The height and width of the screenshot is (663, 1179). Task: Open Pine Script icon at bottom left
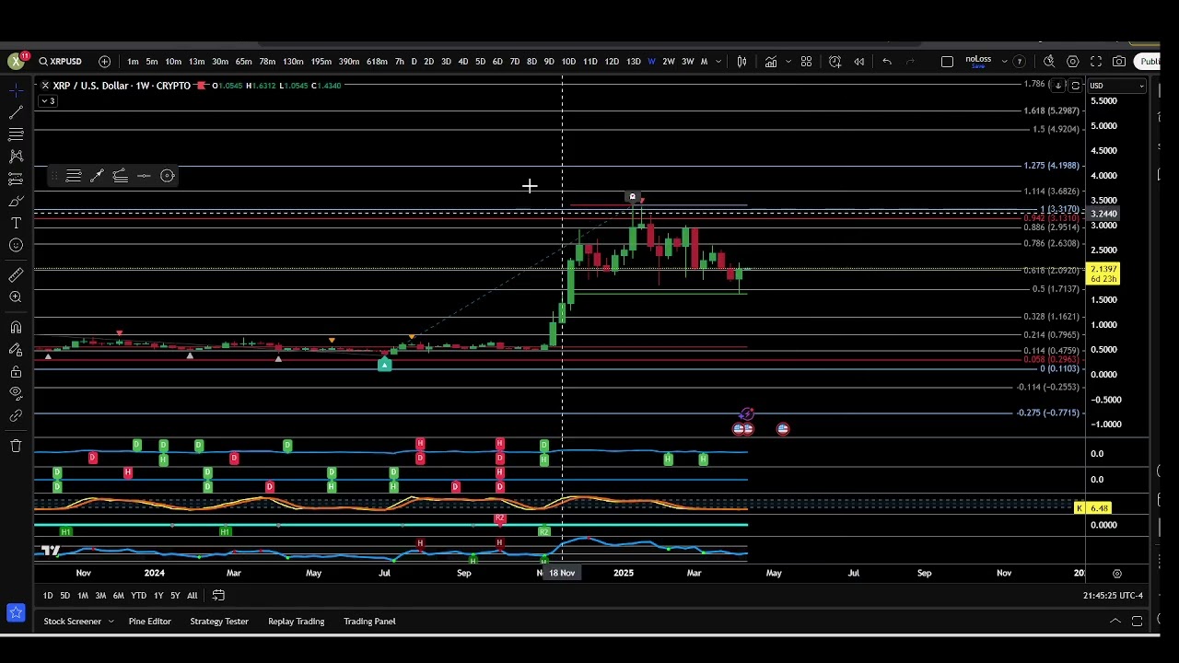[16, 612]
